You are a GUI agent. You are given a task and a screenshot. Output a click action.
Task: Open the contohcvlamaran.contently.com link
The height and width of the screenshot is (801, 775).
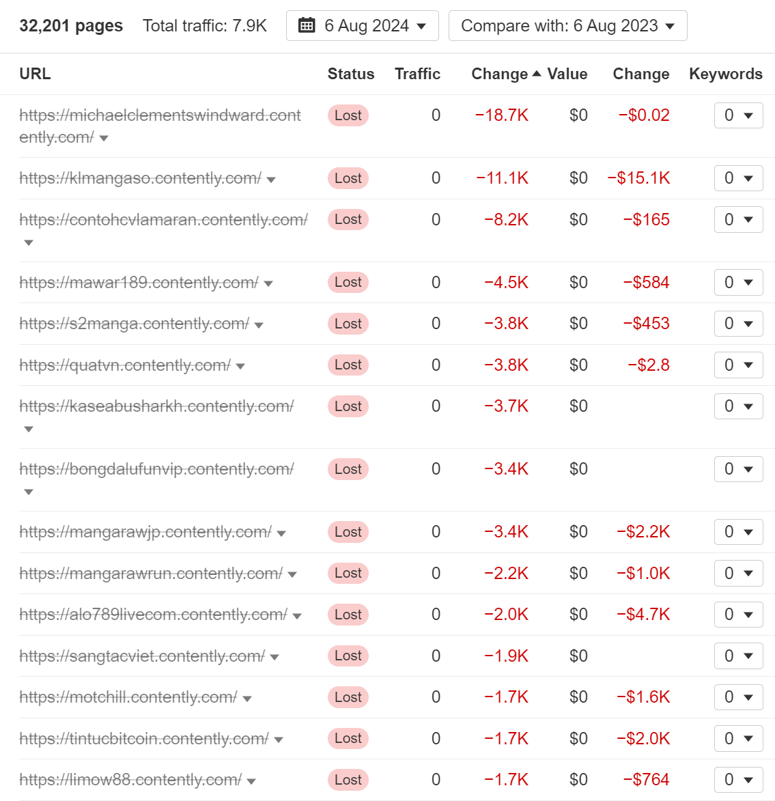163,219
